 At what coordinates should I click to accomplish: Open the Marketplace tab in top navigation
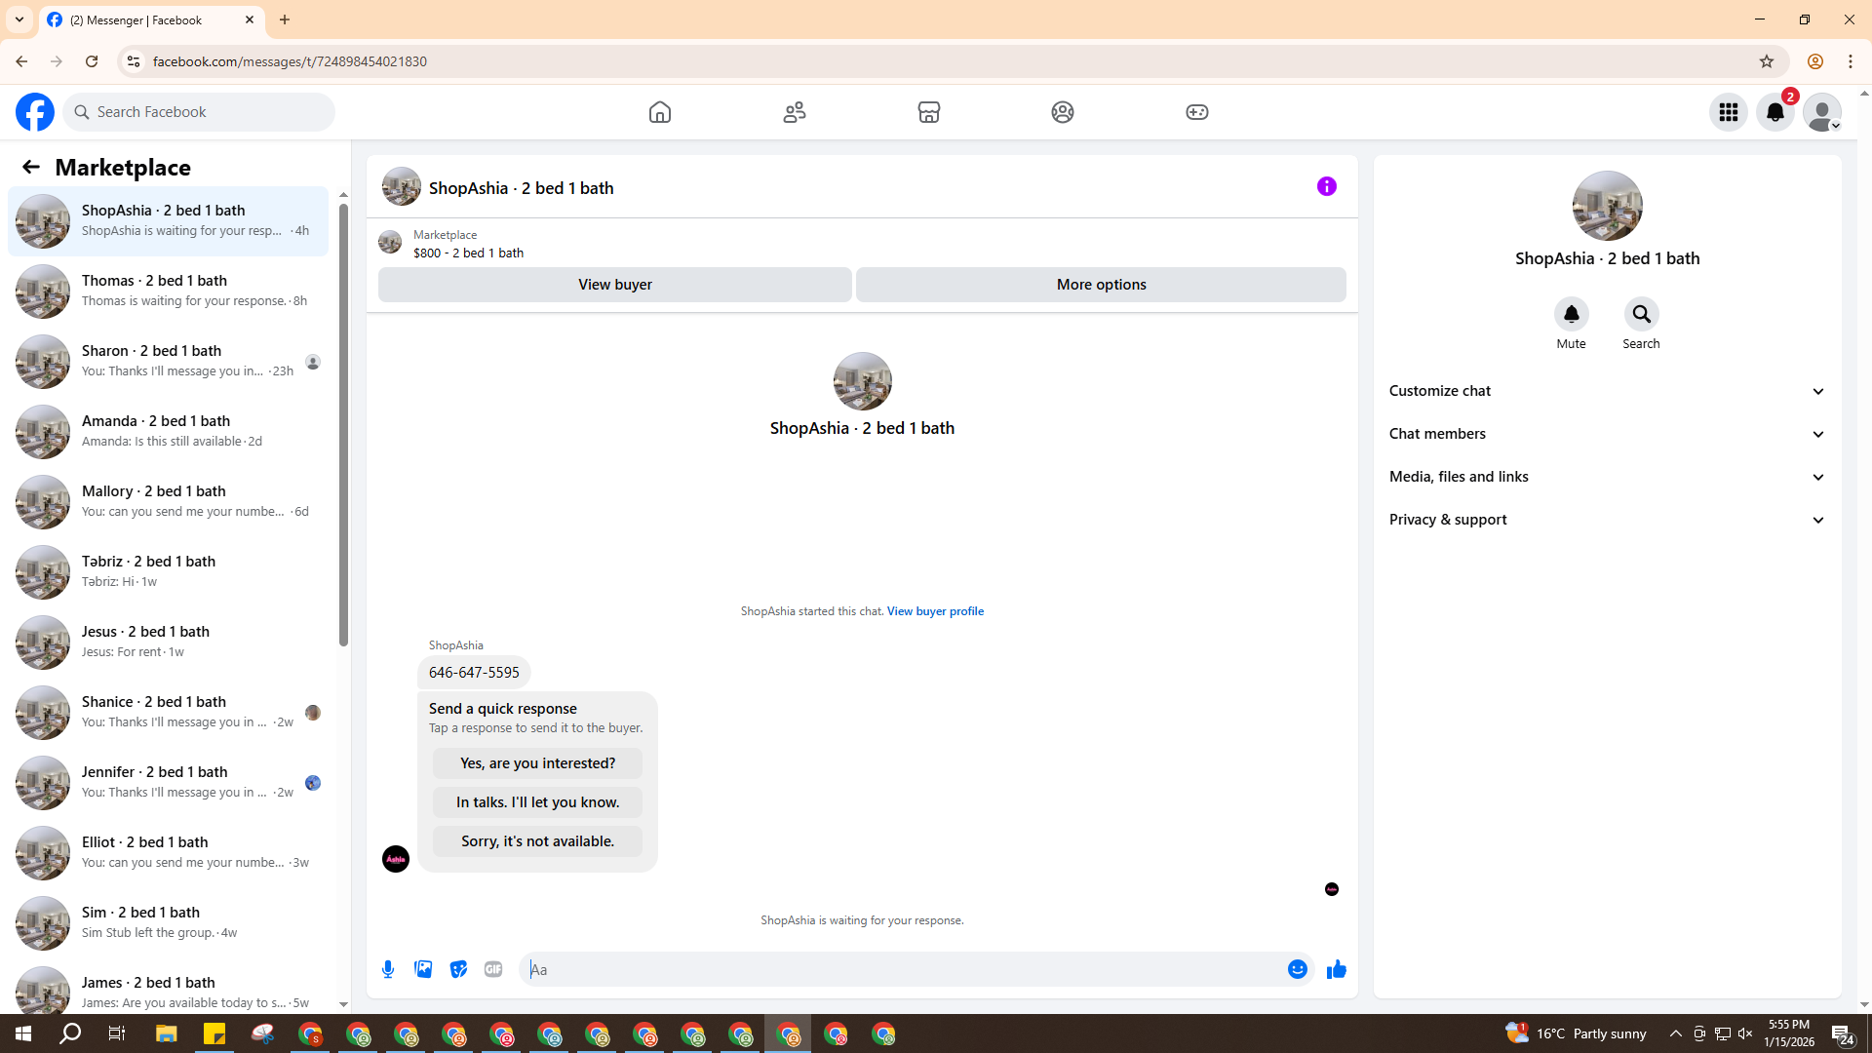click(x=928, y=112)
